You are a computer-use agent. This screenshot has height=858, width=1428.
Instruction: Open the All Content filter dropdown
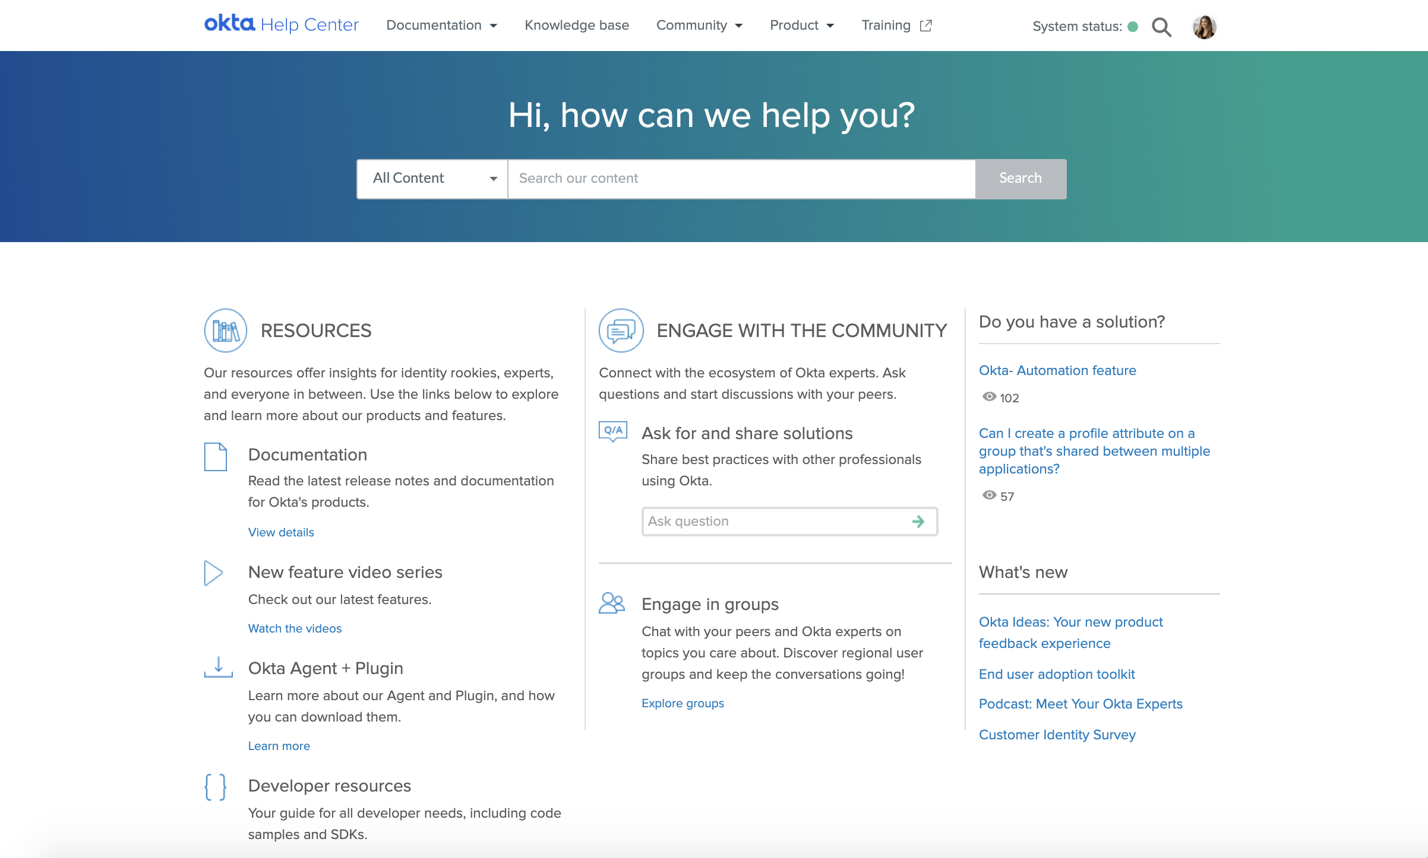tap(432, 179)
